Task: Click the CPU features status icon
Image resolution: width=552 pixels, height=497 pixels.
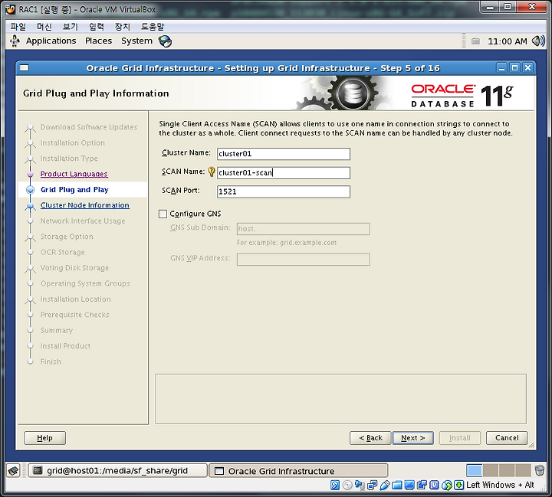Action: tap(434, 485)
